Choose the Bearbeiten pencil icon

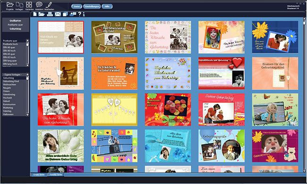pyautogui.click(x=49, y=5)
